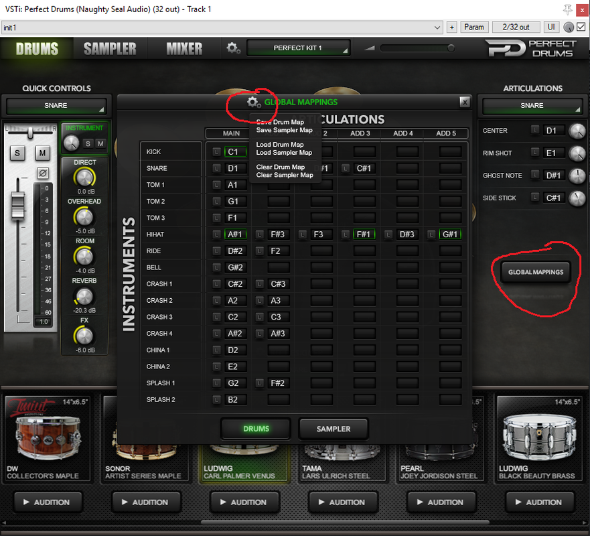Adjust the Reverb level knob
The width and height of the screenshot is (590, 536).
coord(84,297)
